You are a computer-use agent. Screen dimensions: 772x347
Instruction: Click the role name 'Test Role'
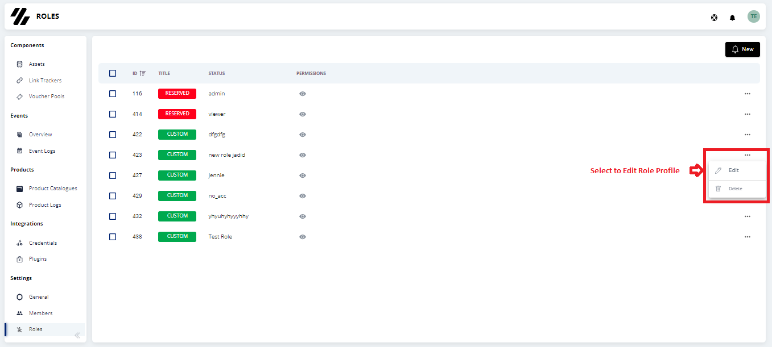(220, 237)
